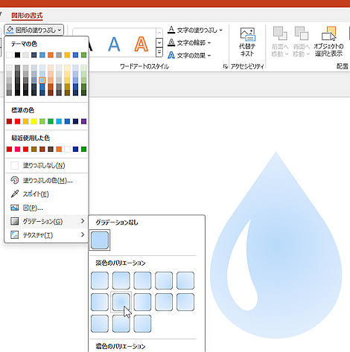Select first gradient in 淡色のバリエーション top row

coord(100,281)
